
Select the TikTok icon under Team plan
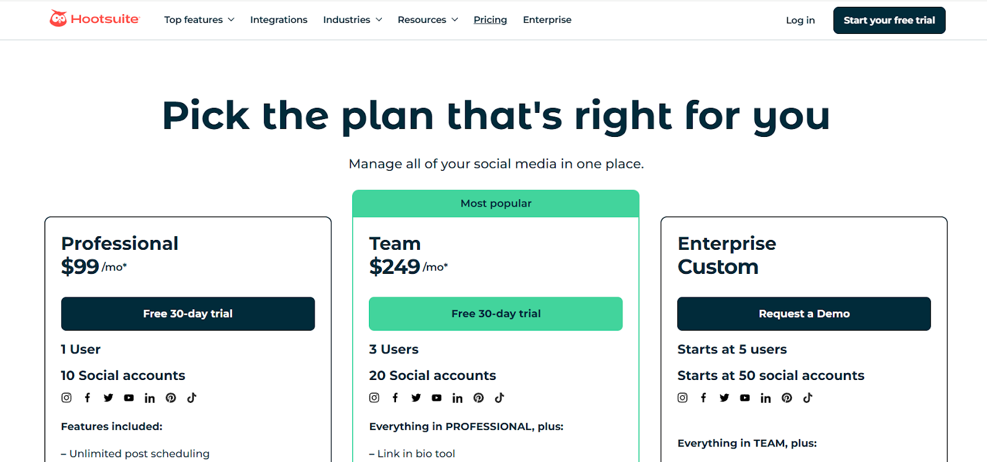click(499, 397)
